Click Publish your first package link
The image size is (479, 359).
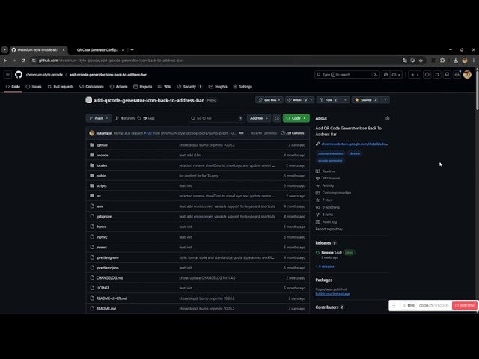pyautogui.click(x=332, y=294)
